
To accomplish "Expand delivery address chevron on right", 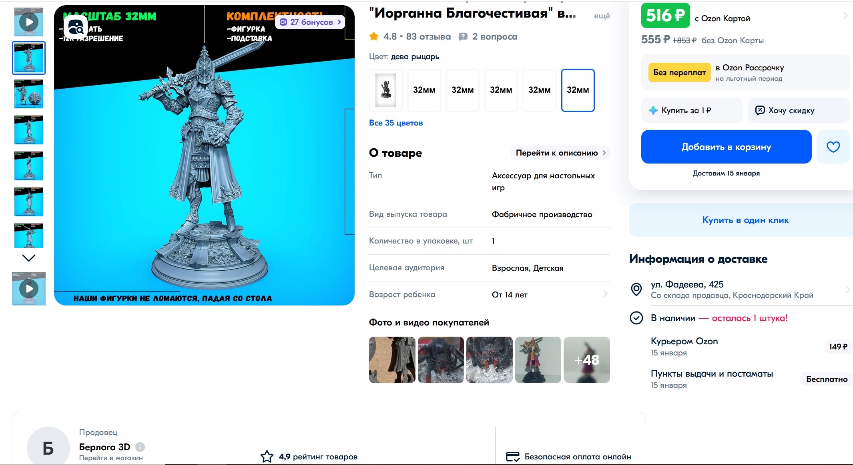I will pos(847,289).
